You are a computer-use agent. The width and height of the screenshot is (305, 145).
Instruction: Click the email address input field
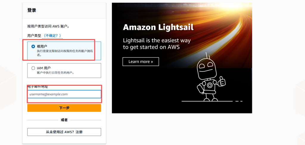coord(64,94)
